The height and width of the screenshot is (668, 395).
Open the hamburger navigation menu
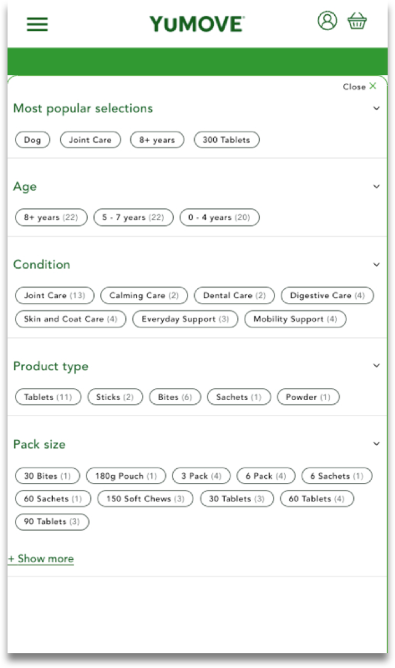(37, 24)
